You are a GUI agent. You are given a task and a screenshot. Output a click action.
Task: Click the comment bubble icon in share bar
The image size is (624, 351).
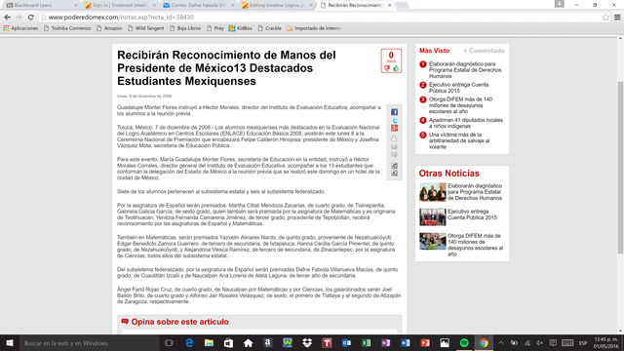394,155
